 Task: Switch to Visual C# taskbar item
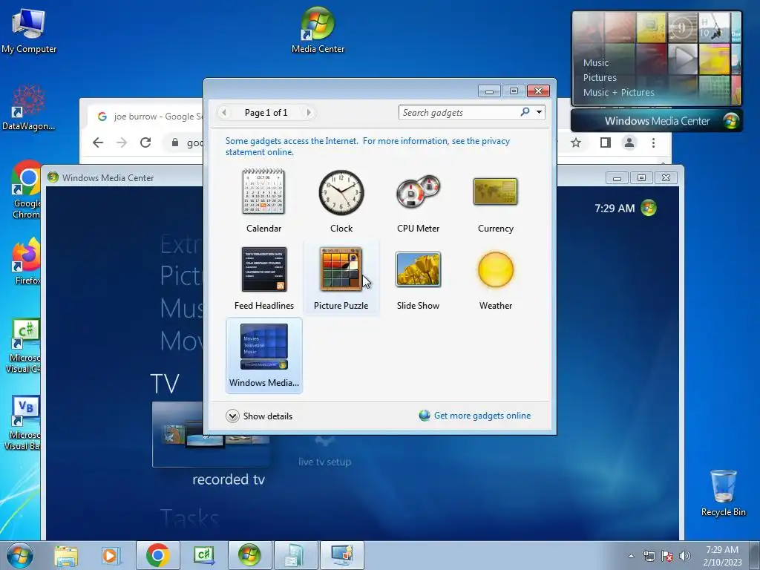[x=203, y=555]
